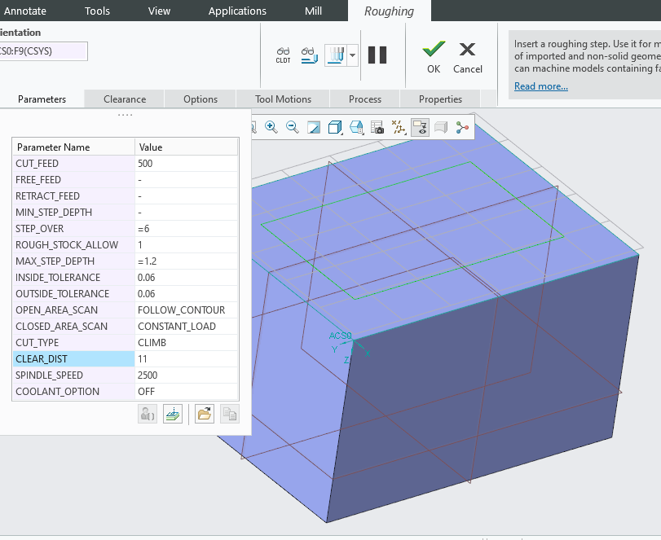
Task: Open tool path play preview icon
Action: (x=310, y=55)
